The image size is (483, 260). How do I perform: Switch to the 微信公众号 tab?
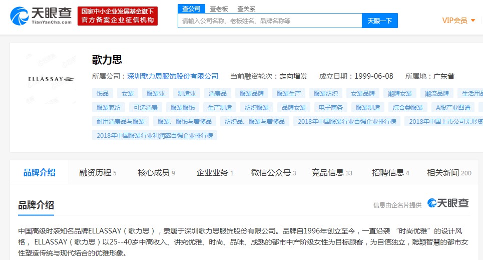[x=273, y=173]
